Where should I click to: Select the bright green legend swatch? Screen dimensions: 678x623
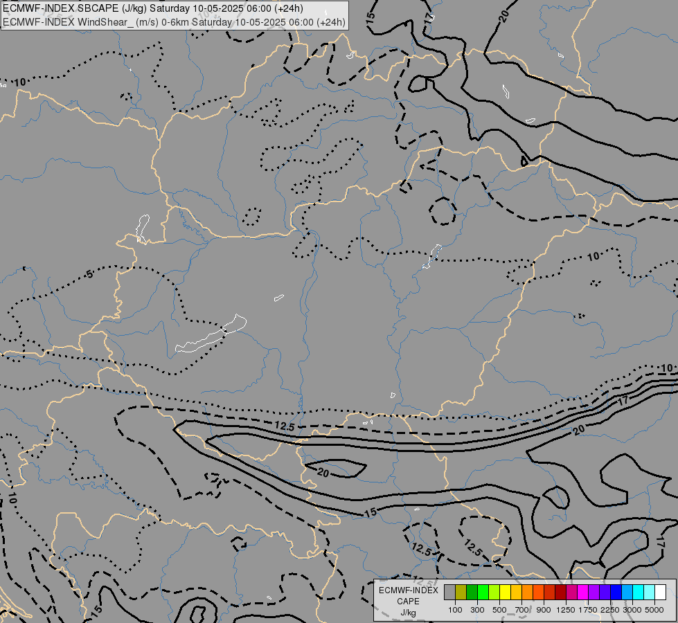click(x=483, y=593)
